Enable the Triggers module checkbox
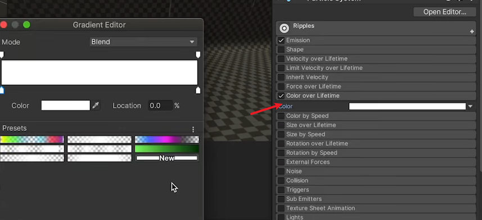The height and width of the screenshot is (220, 482). coord(281,189)
